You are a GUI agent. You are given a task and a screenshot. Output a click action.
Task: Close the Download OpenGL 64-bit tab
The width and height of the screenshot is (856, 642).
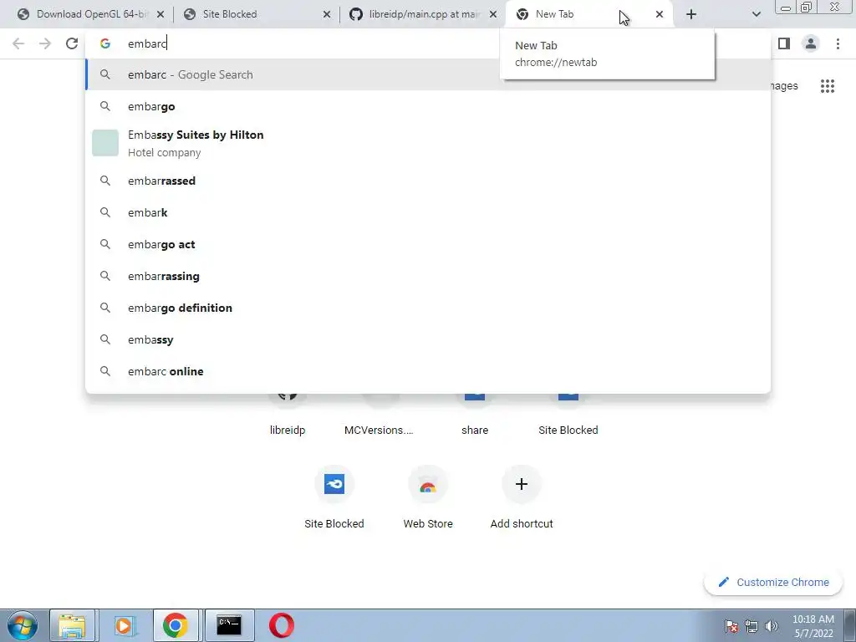pyautogui.click(x=160, y=14)
